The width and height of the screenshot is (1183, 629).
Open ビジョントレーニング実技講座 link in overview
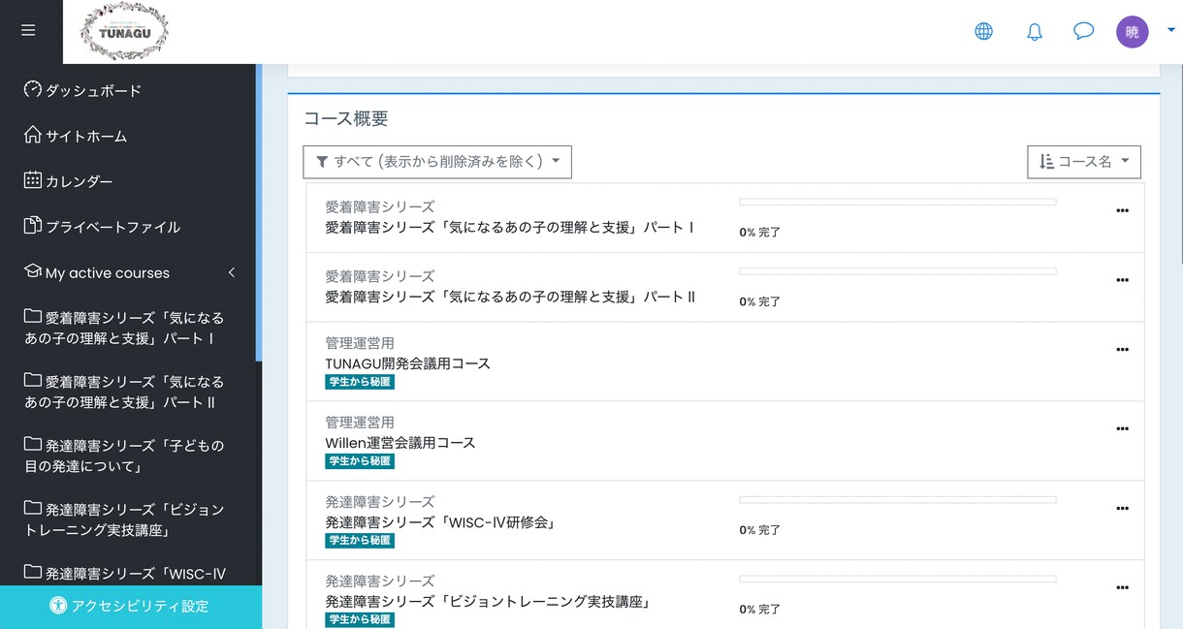487,602
